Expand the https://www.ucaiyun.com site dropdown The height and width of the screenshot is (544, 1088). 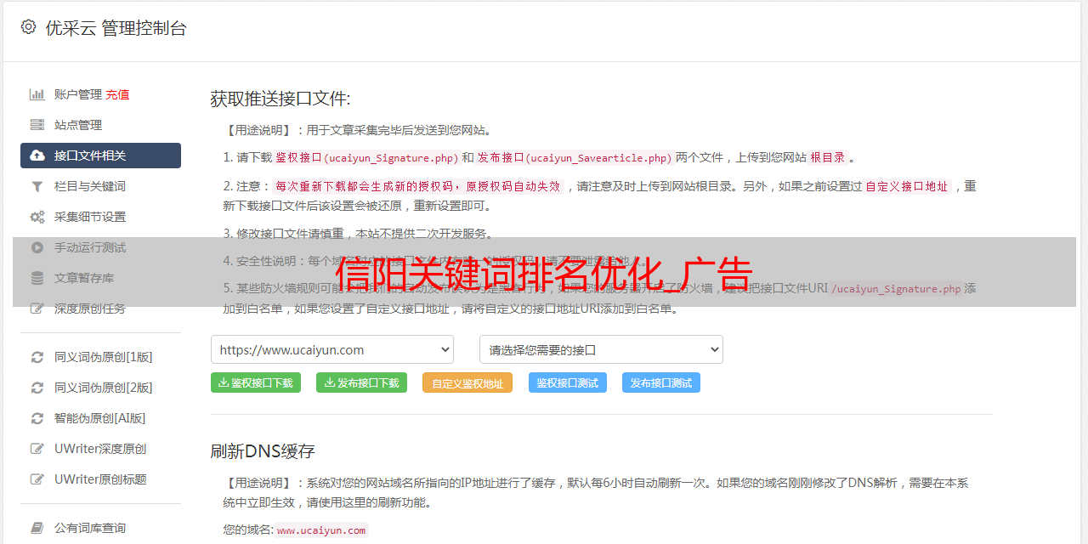click(x=332, y=349)
